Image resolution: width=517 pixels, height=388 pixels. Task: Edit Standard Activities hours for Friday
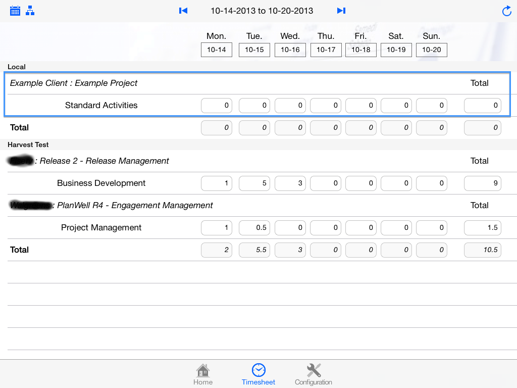click(x=361, y=106)
